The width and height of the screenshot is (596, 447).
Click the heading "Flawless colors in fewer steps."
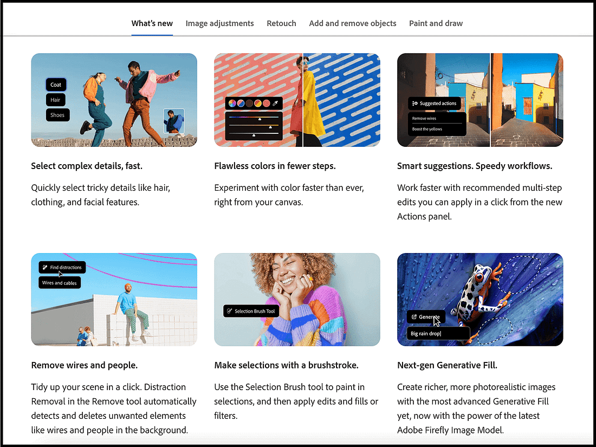275,166
